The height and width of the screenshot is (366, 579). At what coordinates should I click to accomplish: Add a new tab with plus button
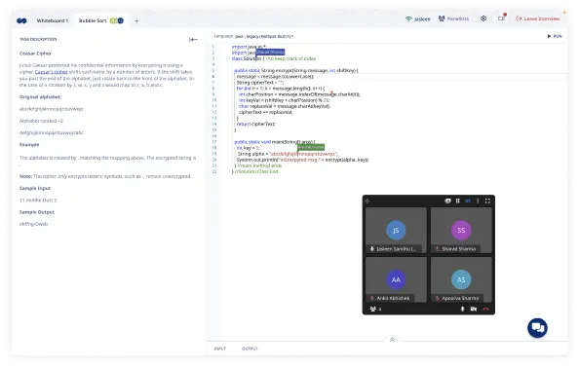[136, 21]
